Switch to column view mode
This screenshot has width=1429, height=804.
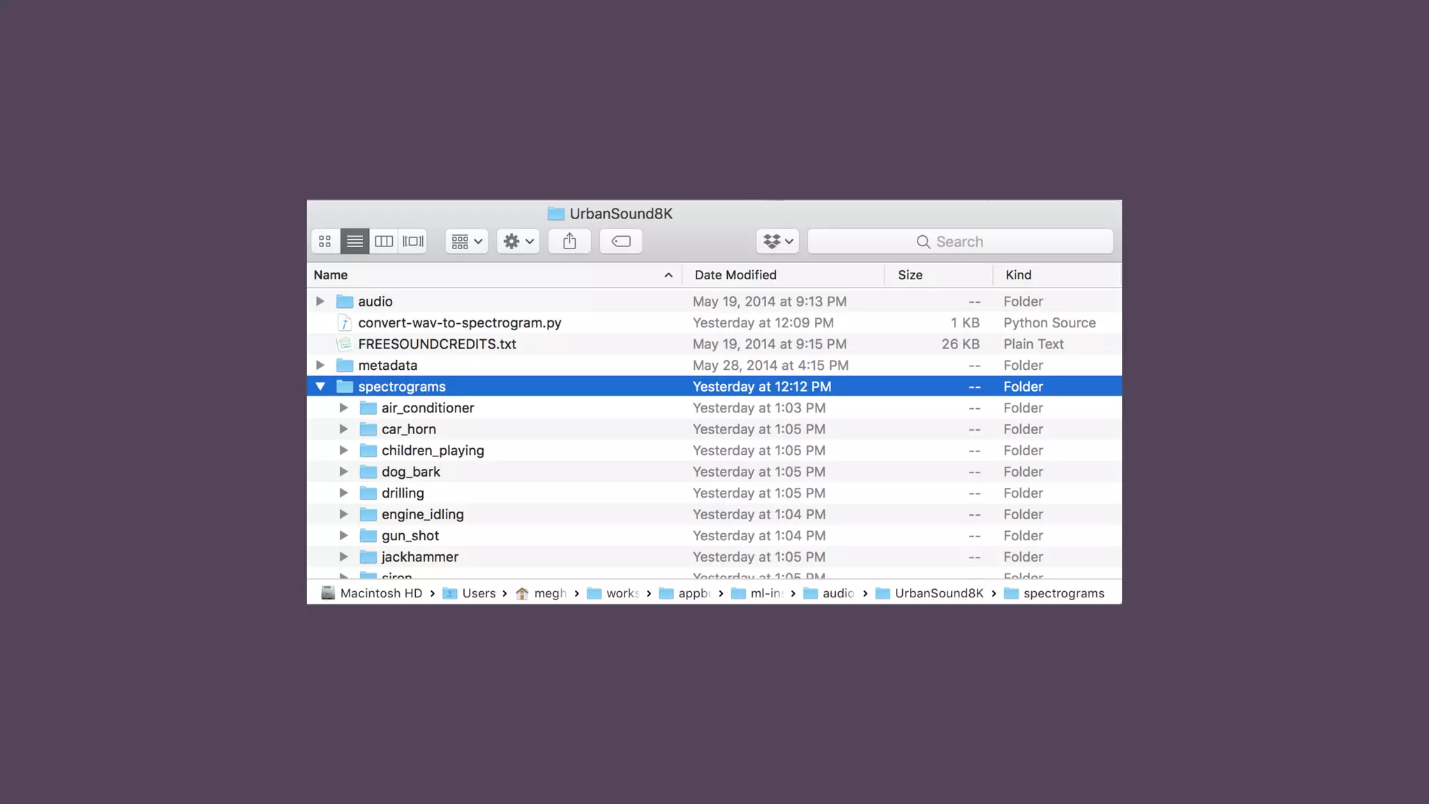point(384,241)
